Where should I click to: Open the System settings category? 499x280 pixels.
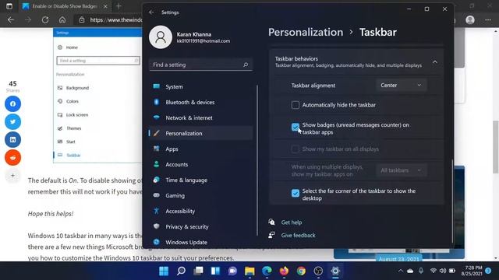pos(201,86)
